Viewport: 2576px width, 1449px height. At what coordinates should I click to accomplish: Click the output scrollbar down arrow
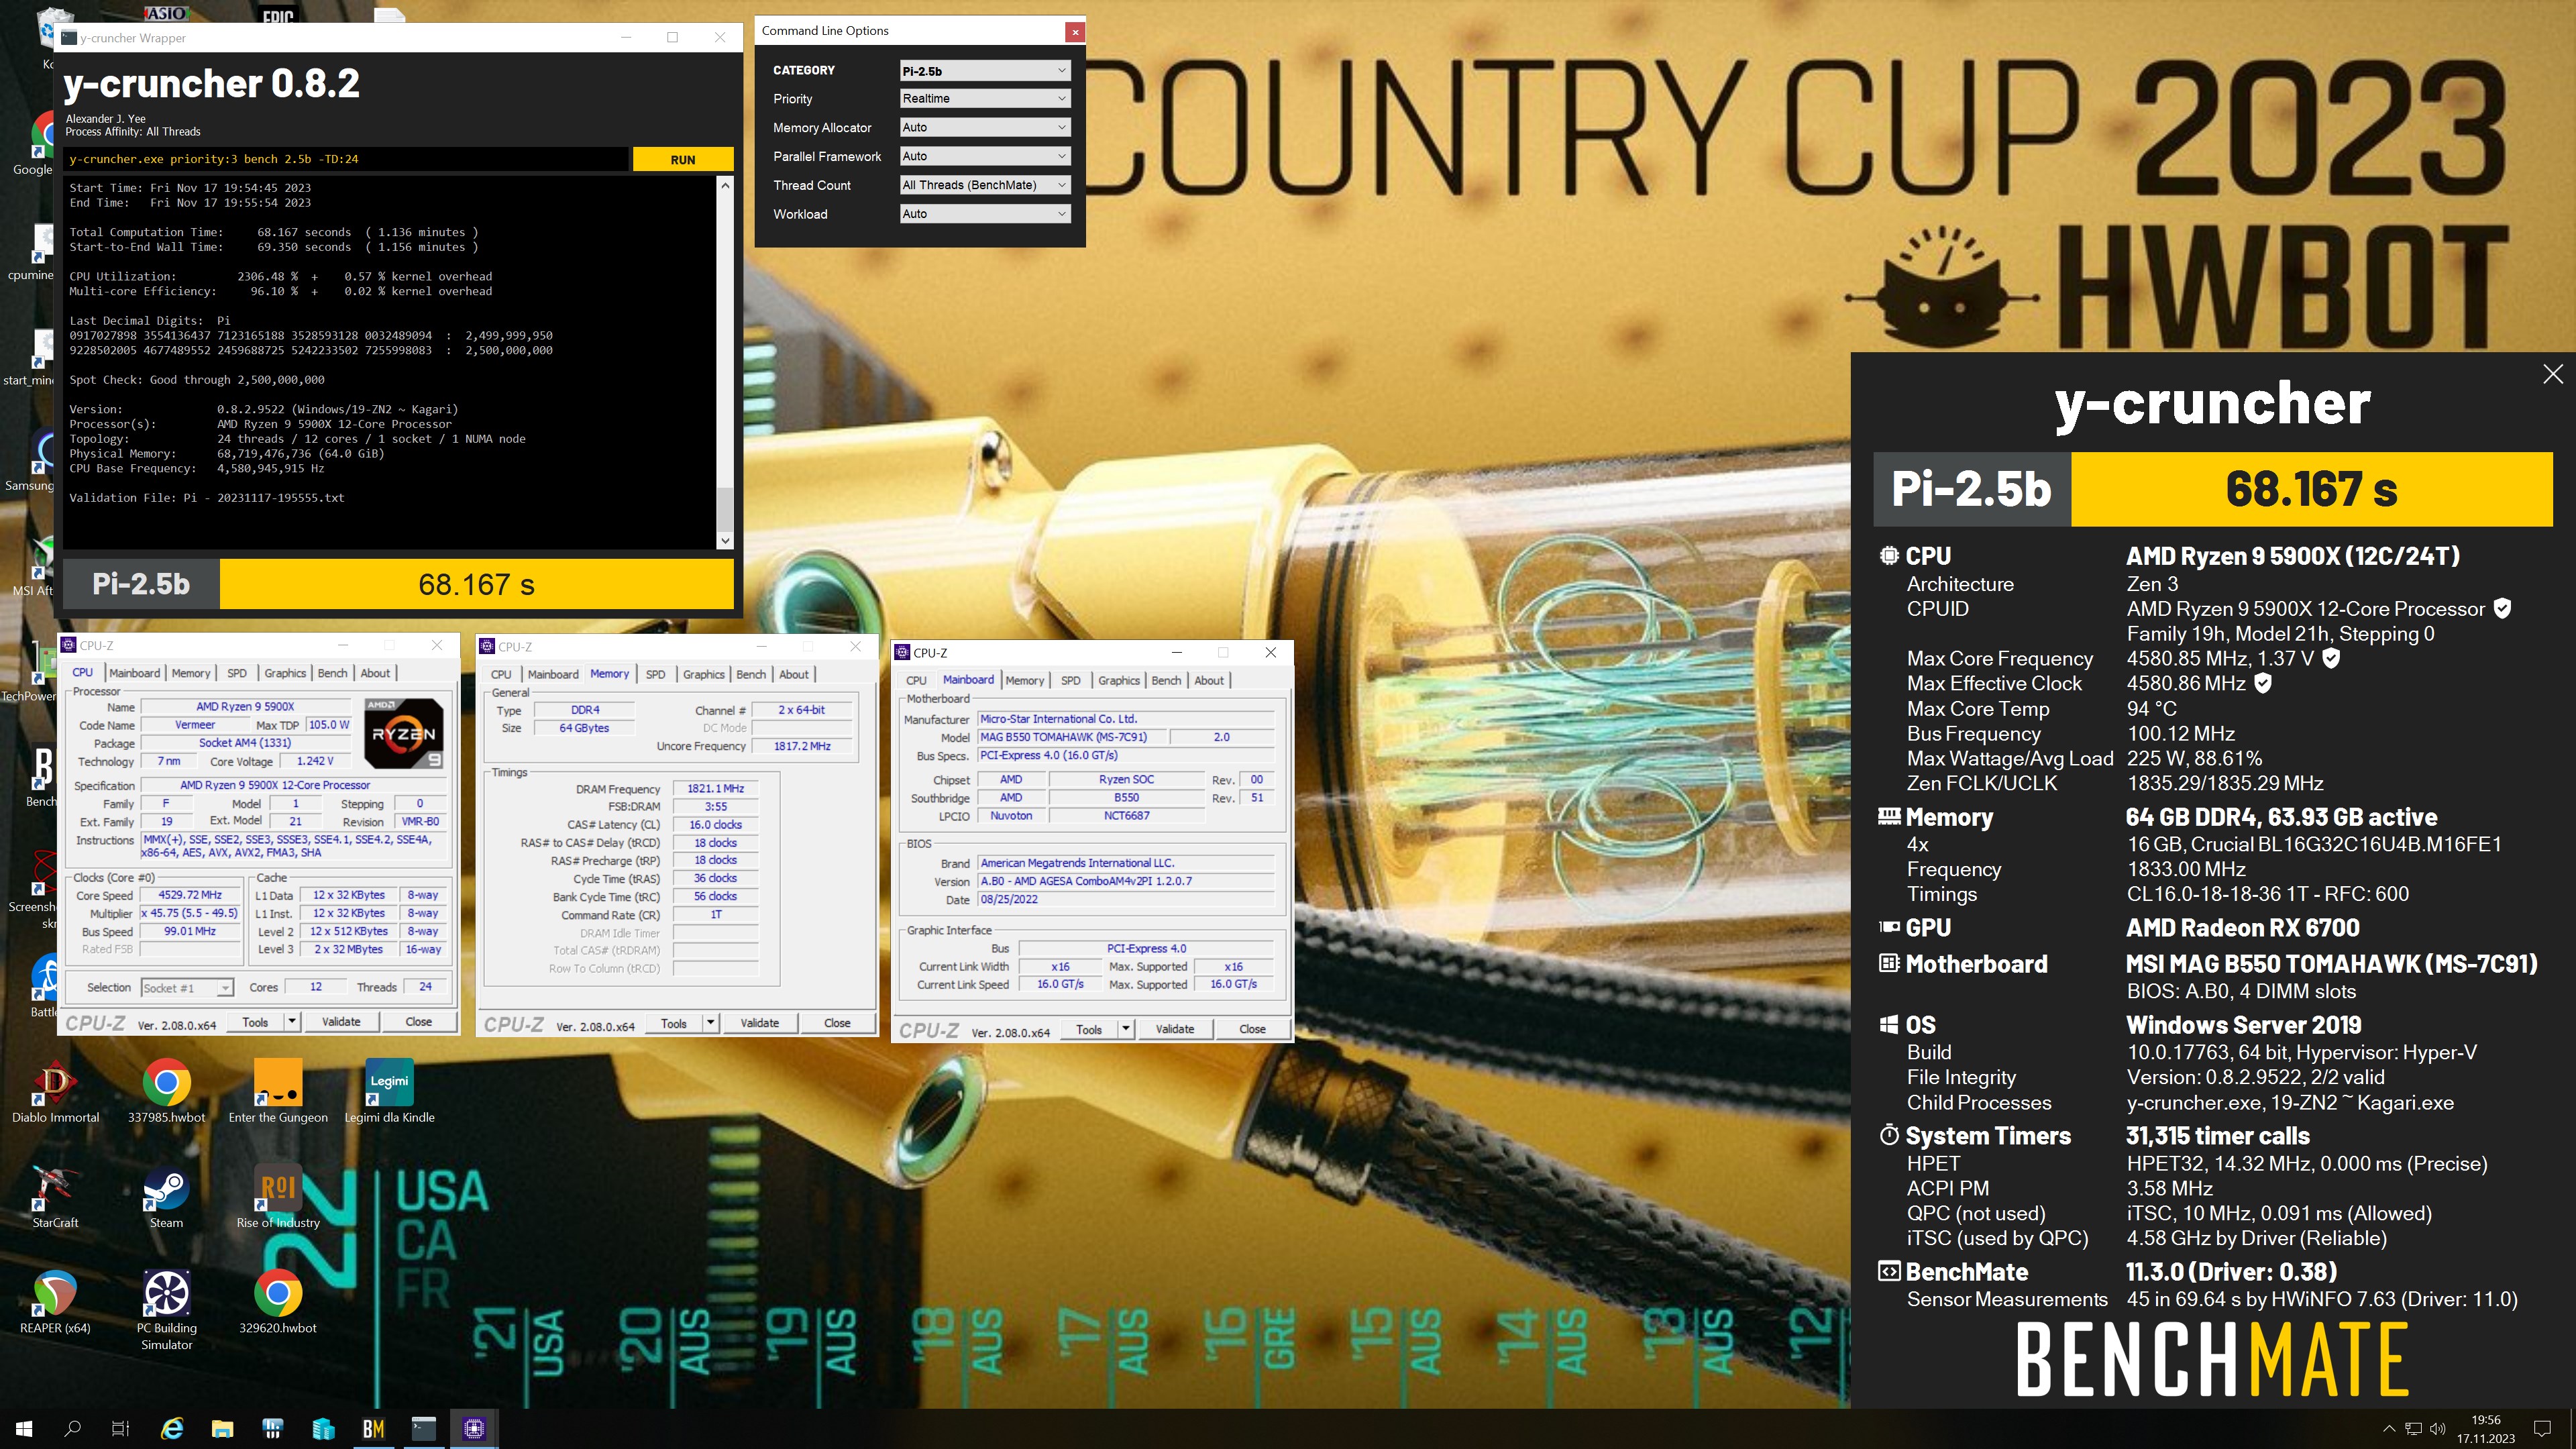pyautogui.click(x=725, y=541)
